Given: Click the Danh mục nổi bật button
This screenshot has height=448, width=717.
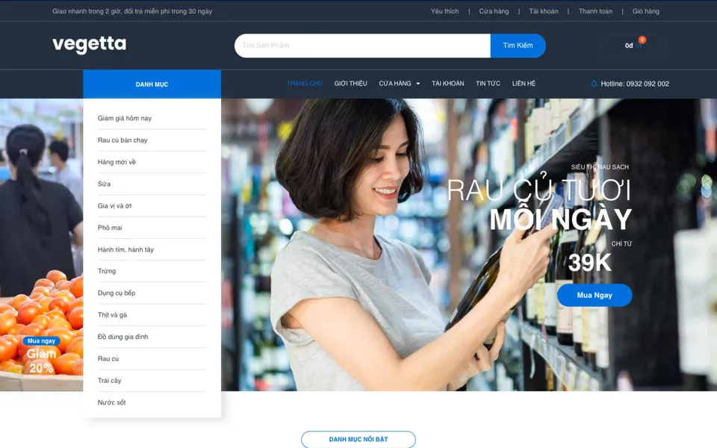Looking at the screenshot, I should tap(358, 439).
